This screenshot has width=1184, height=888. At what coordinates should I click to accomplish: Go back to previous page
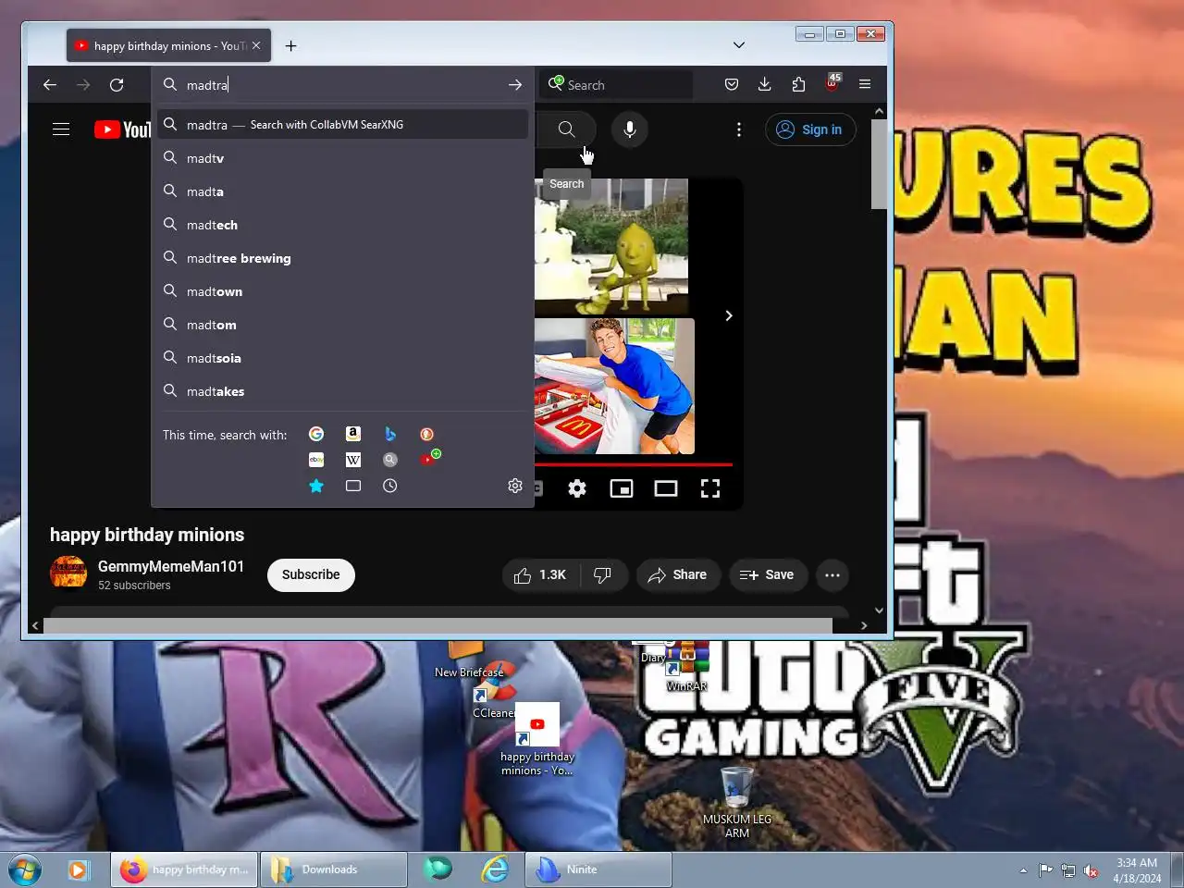50,84
